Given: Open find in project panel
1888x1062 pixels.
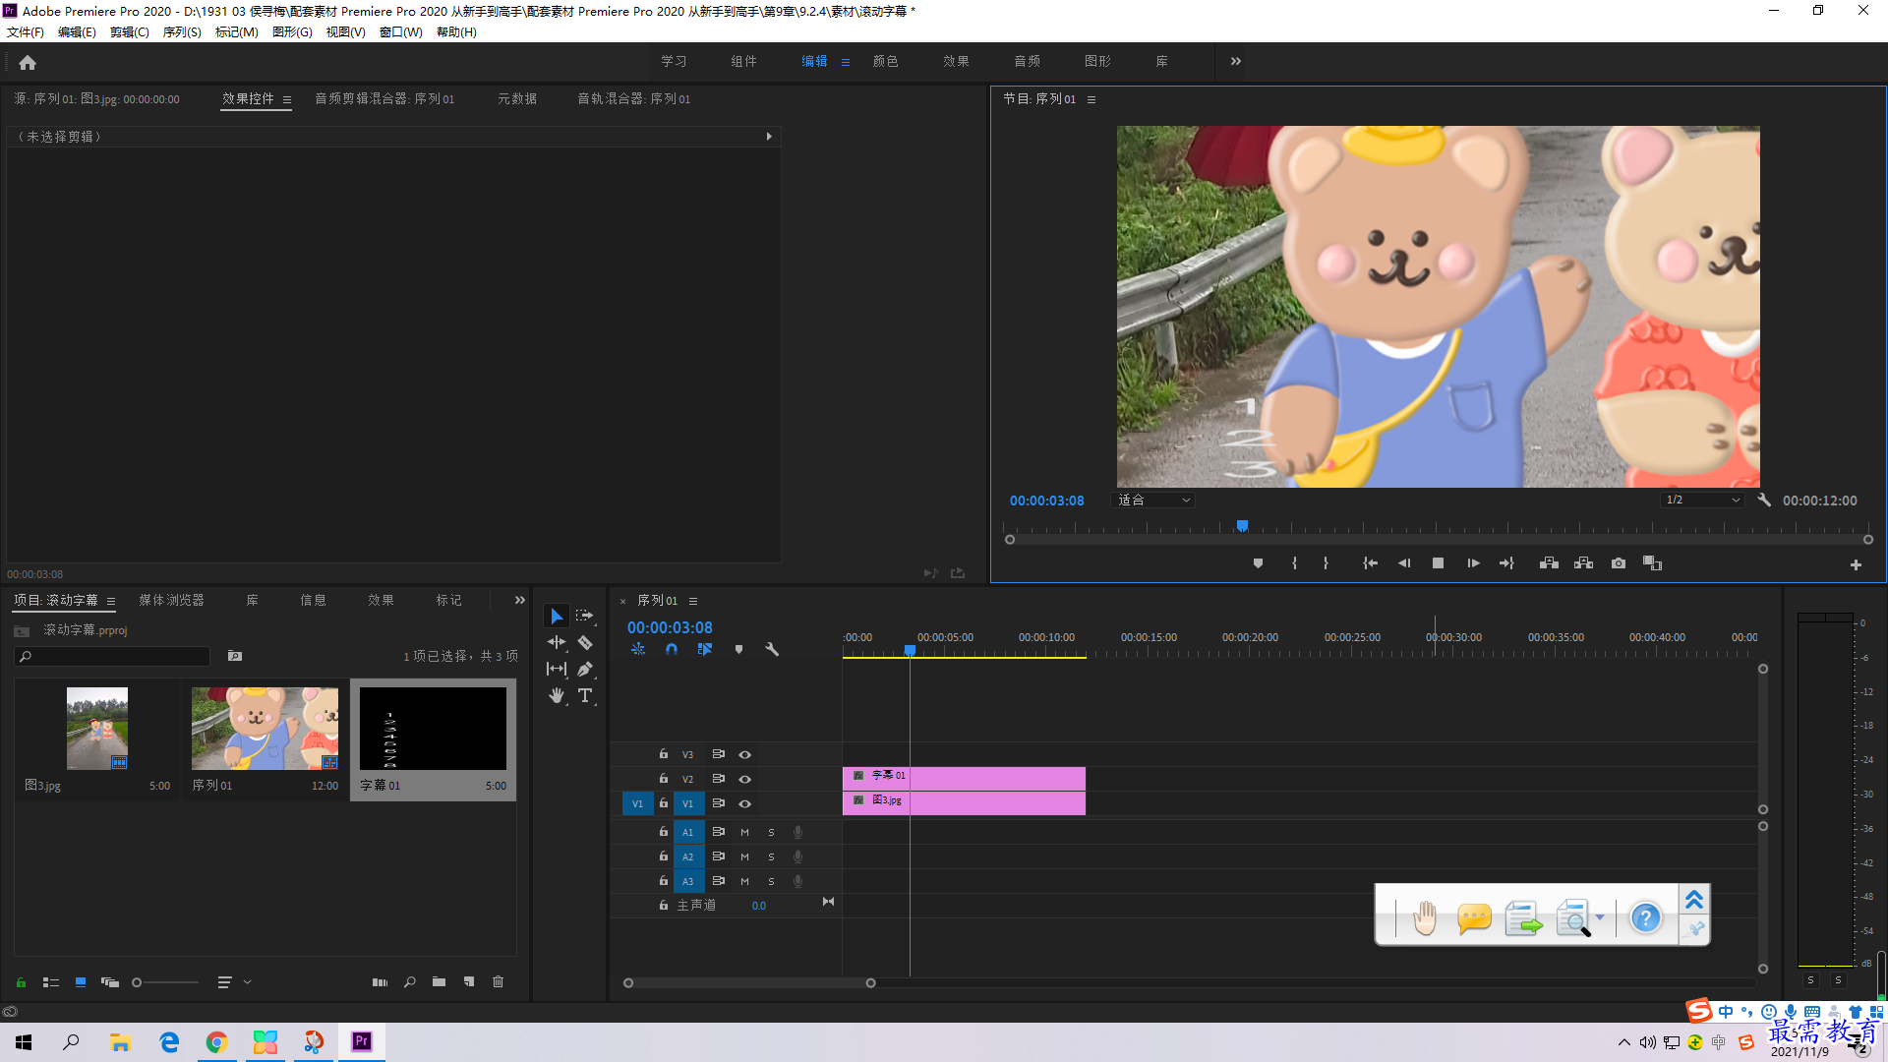Looking at the screenshot, I should [410, 981].
